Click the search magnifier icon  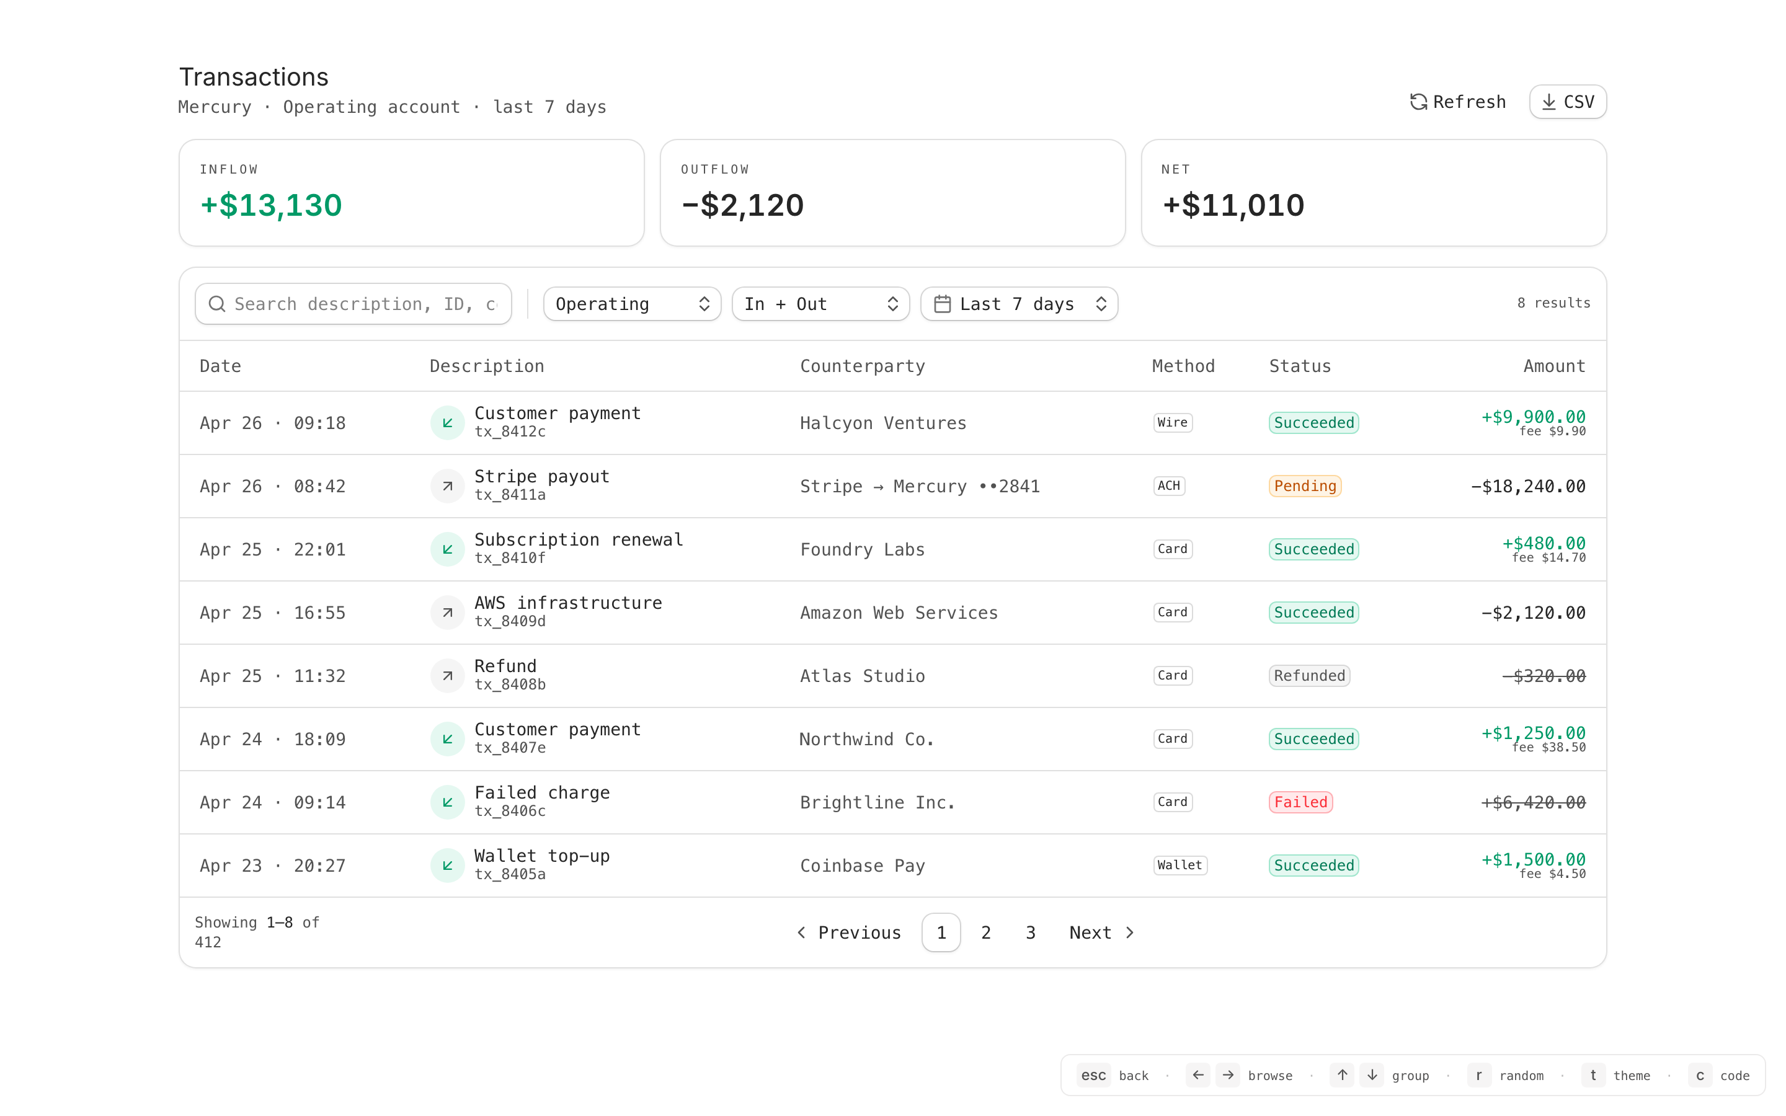217,304
